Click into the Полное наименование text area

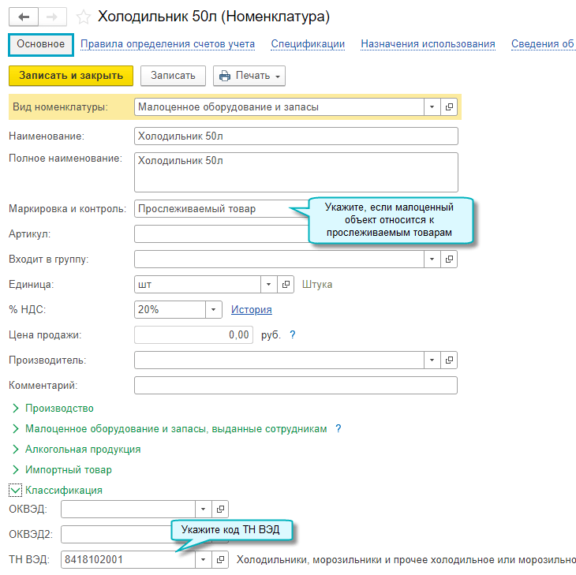point(296,172)
